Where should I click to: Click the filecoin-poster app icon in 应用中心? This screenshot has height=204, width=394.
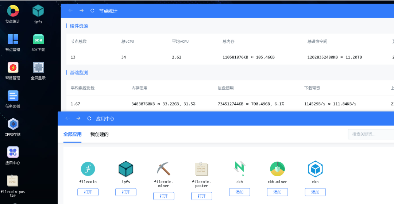pos(201,169)
